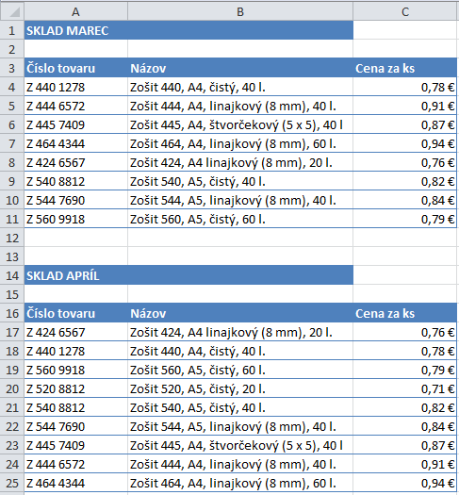Click the Select All corner triangle
The height and width of the screenshot is (495, 459).
click(12, 11)
